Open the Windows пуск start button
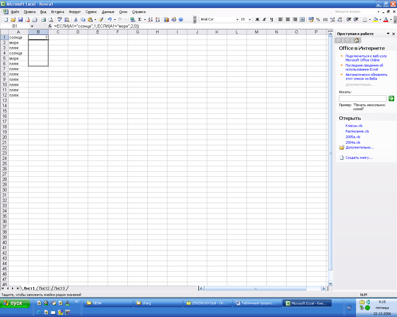 (x=15, y=303)
